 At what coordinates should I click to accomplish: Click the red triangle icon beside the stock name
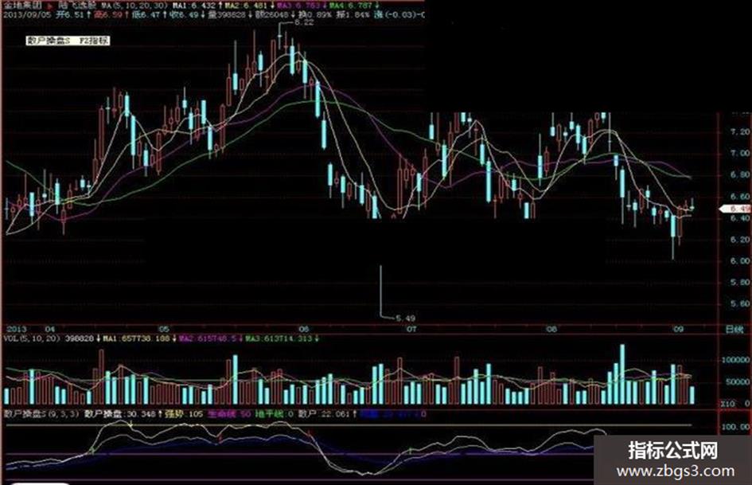50,6
